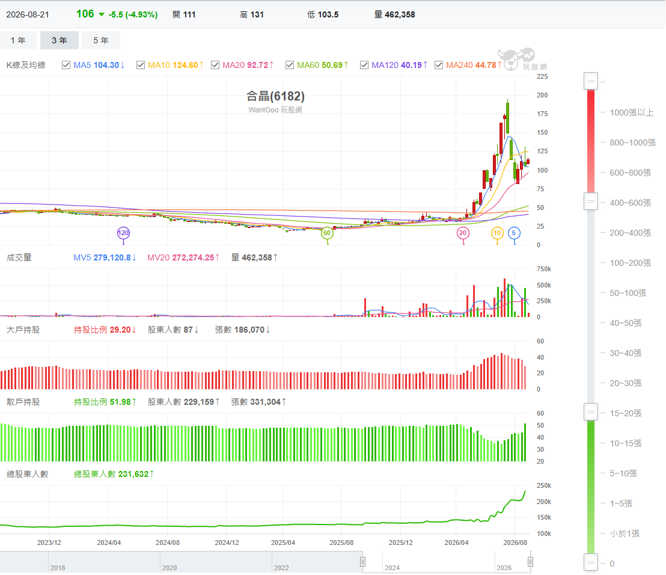666x575 pixels.
Task: Select the 5 年 range tab
Action: pyautogui.click(x=101, y=40)
